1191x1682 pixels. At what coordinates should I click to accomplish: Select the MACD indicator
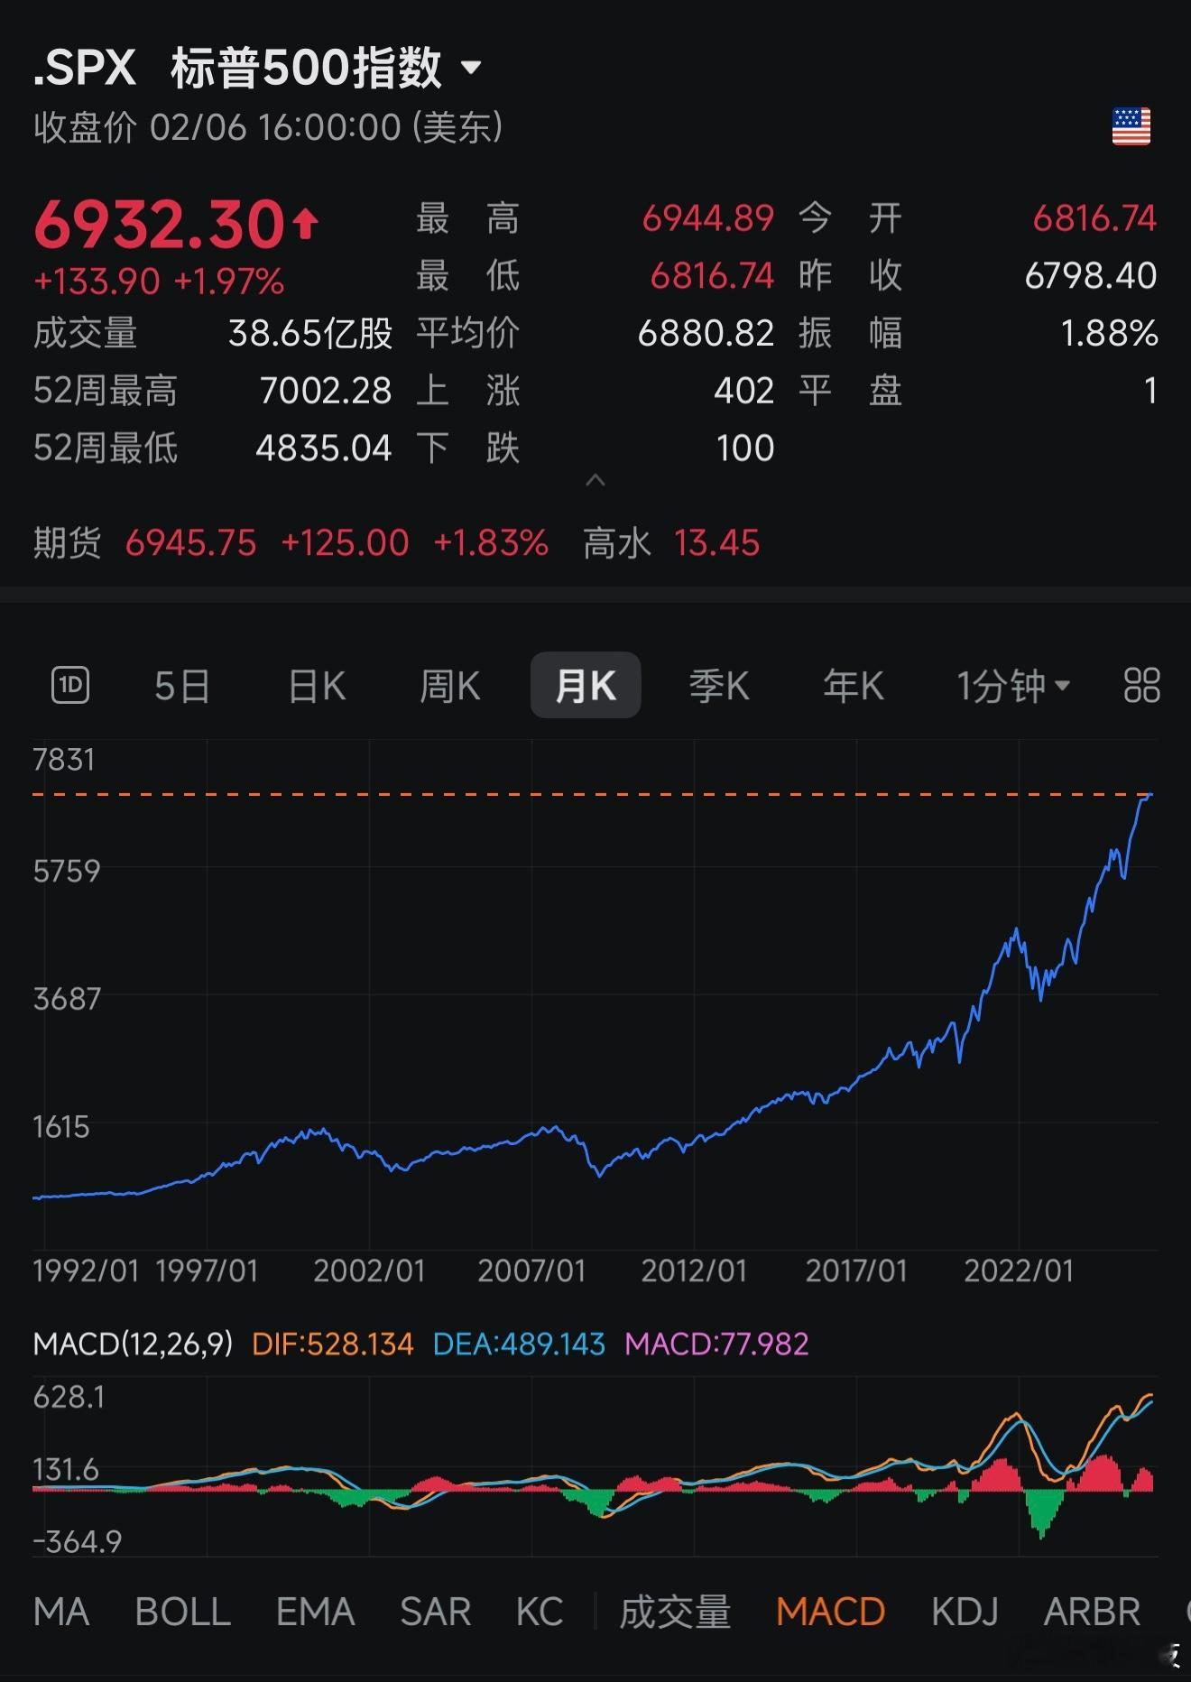[x=830, y=1612]
